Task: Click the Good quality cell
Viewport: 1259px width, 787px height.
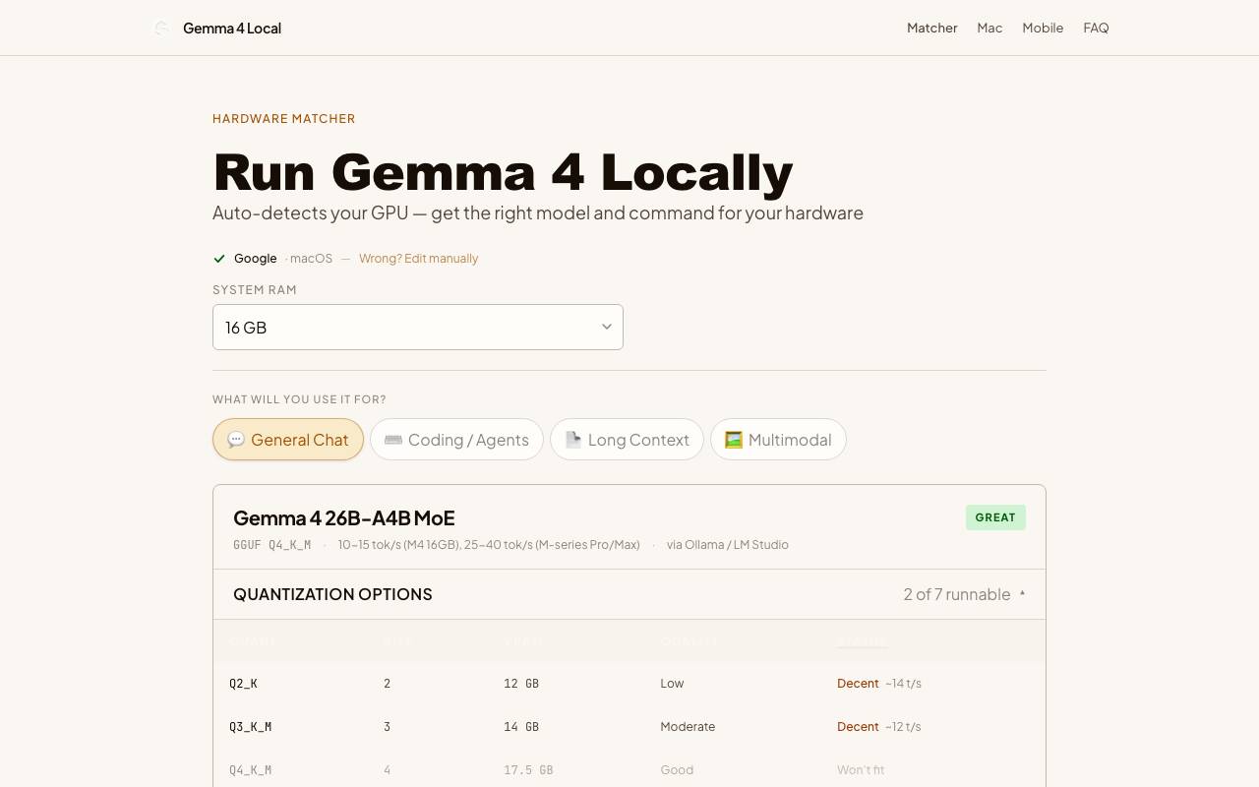Action: [x=677, y=770]
